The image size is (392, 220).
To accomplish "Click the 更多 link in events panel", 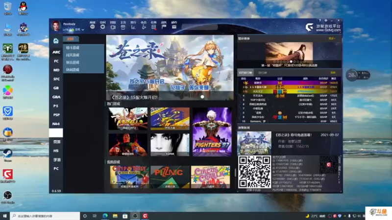I will 332,39.
